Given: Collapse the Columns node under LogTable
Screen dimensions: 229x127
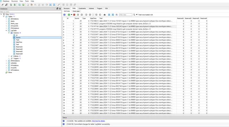Looking at the screenshot, I should [9, 33].
